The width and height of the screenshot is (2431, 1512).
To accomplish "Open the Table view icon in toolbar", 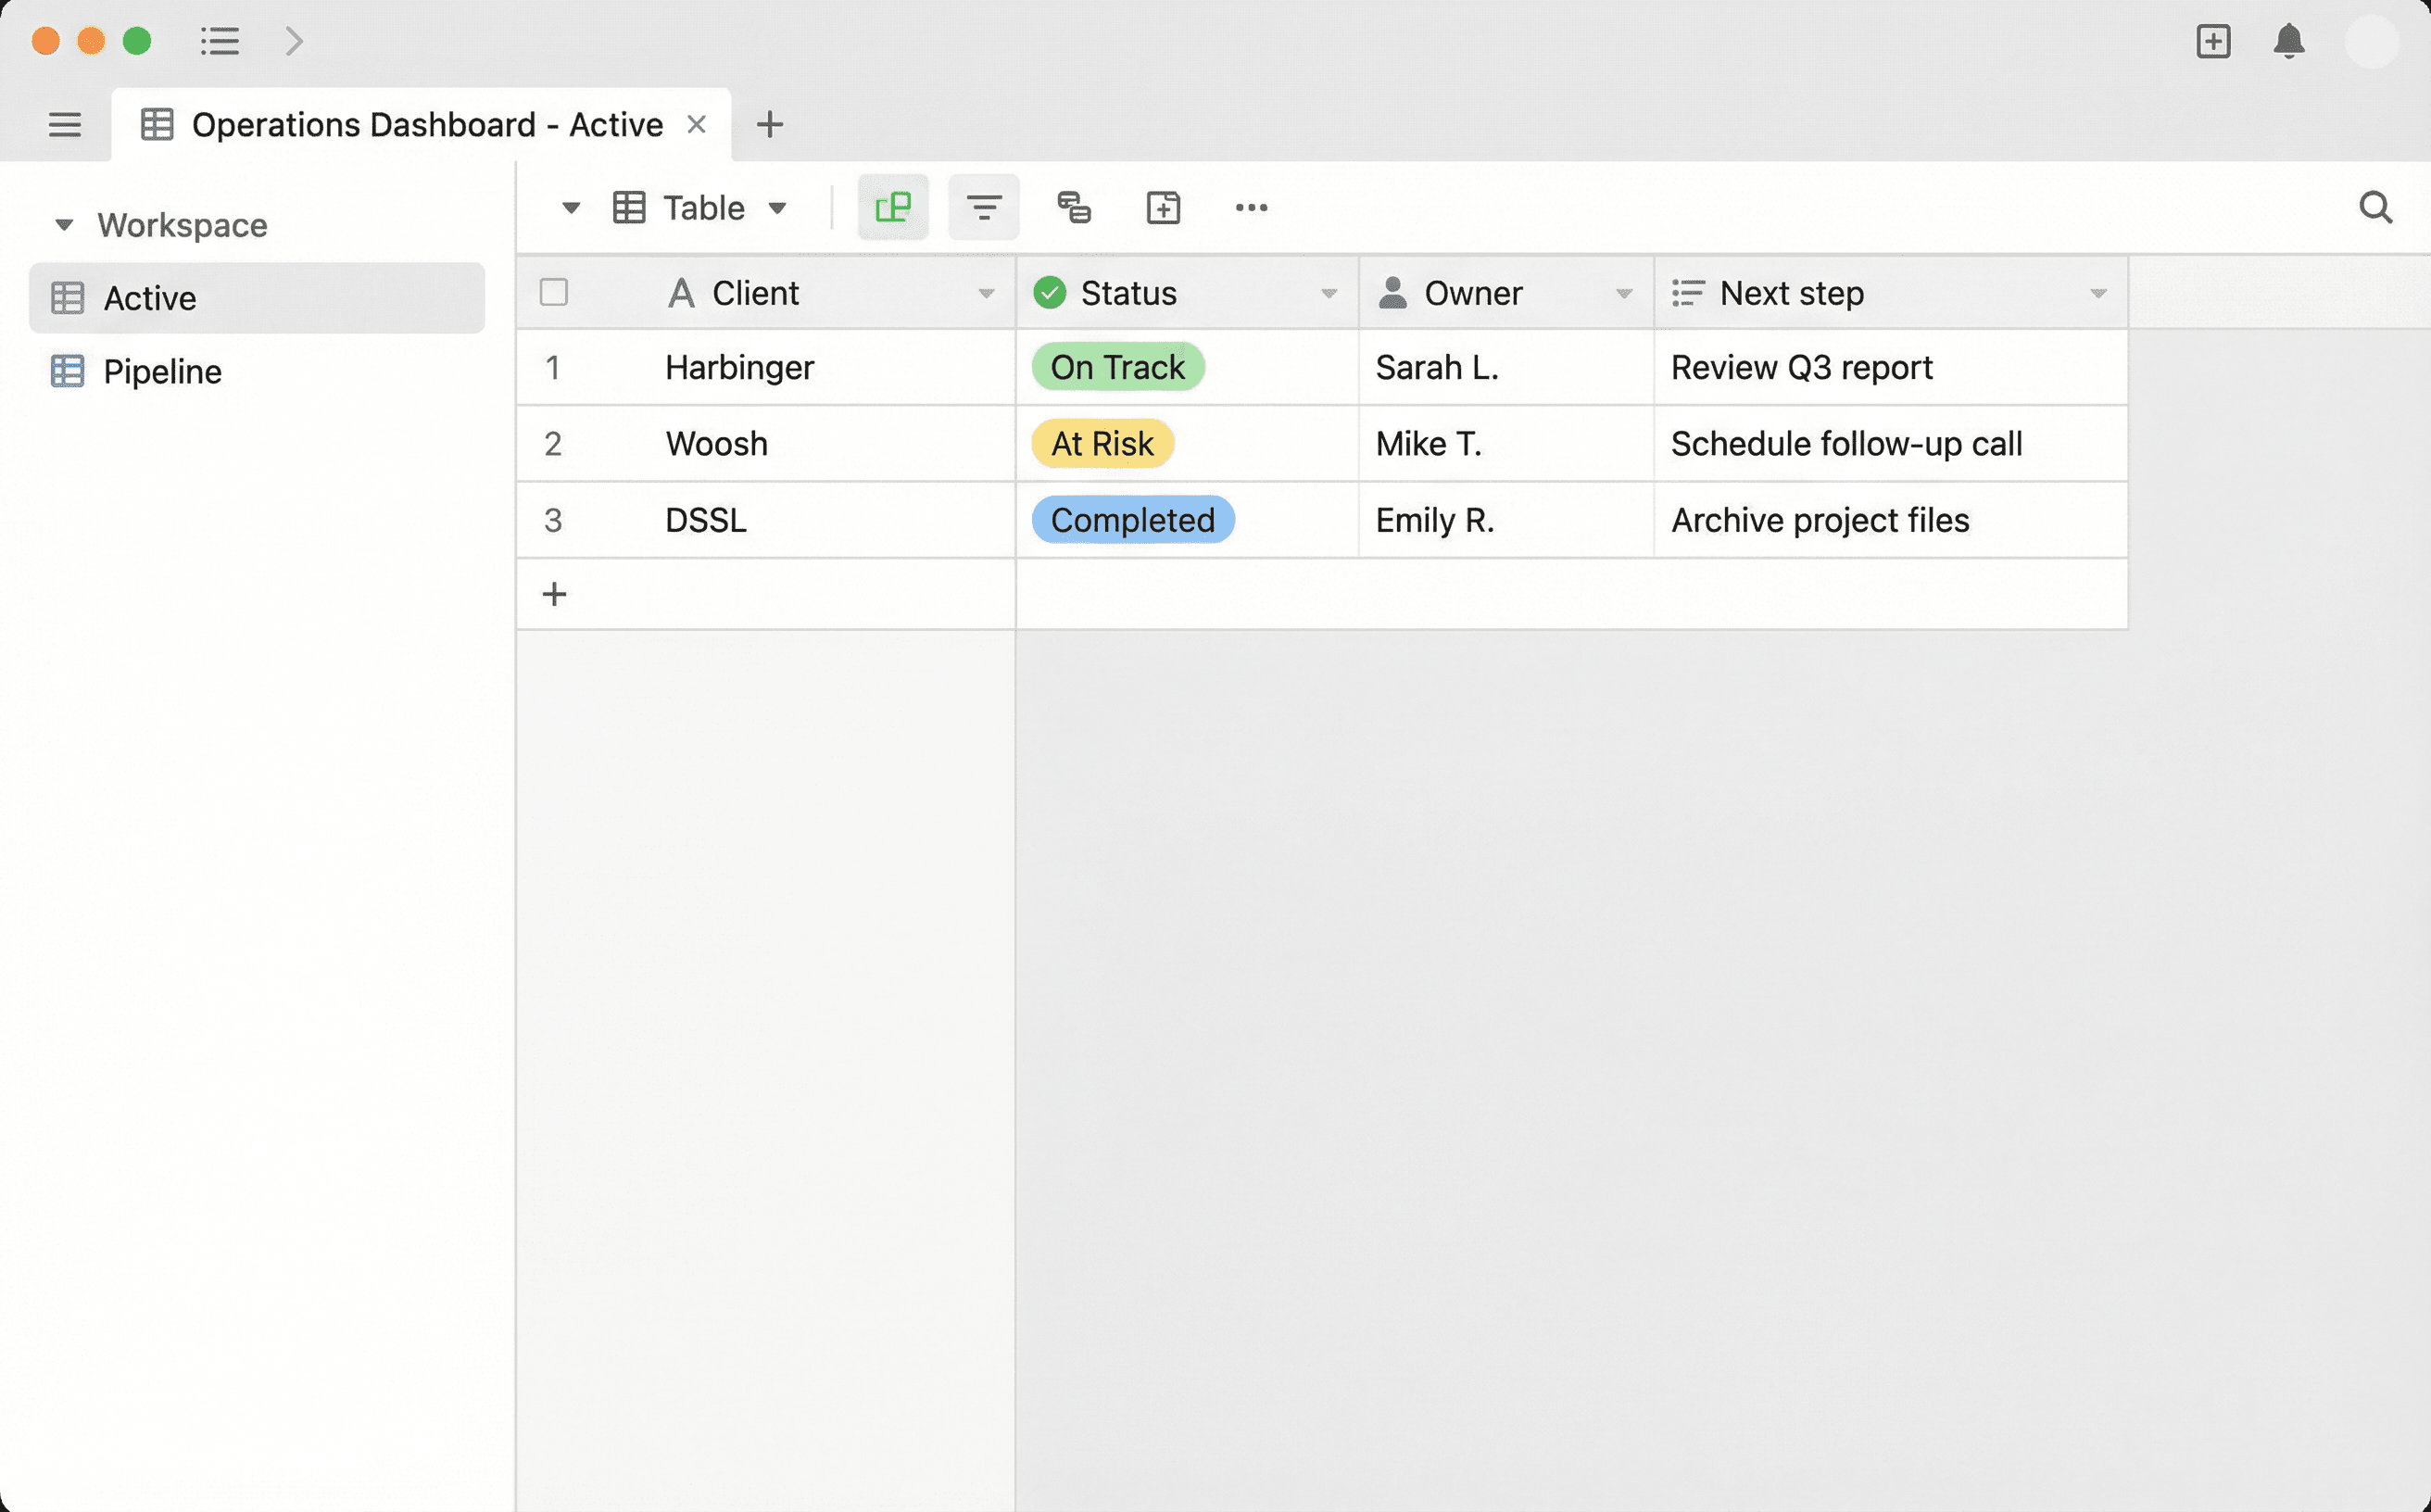I will coord(628,207).
